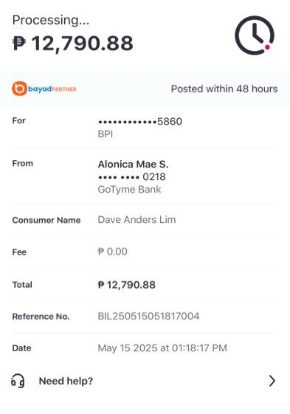
Task: Select the Processing... status heading
Action: pyautogui.click(x=51, y=21)
